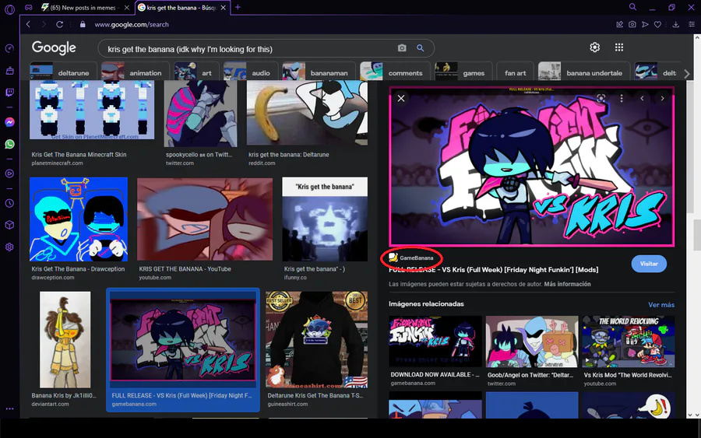The width and height of the screenshot is (701, 438).
Task: Click Ver más for related images
Action: [661, 304]
